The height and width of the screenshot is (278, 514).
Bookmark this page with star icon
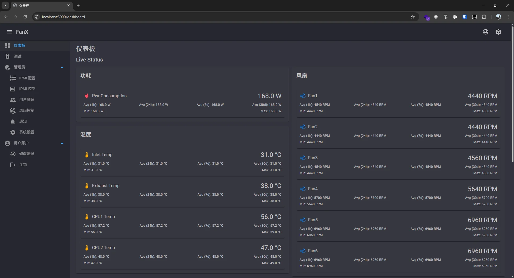(413, 17)
